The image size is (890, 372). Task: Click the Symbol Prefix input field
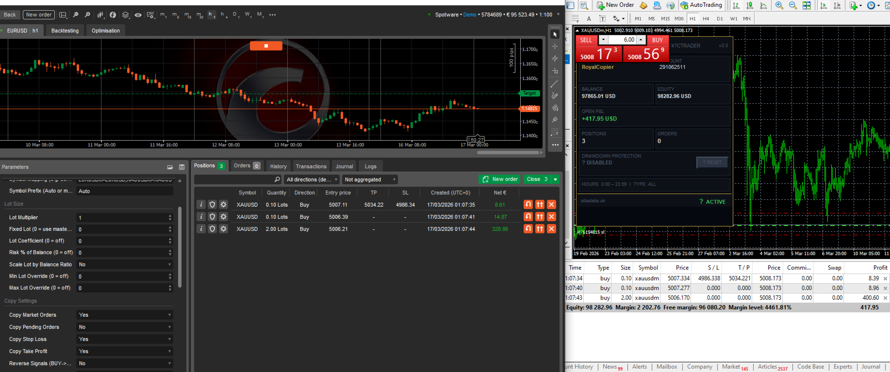coord(125,191)
